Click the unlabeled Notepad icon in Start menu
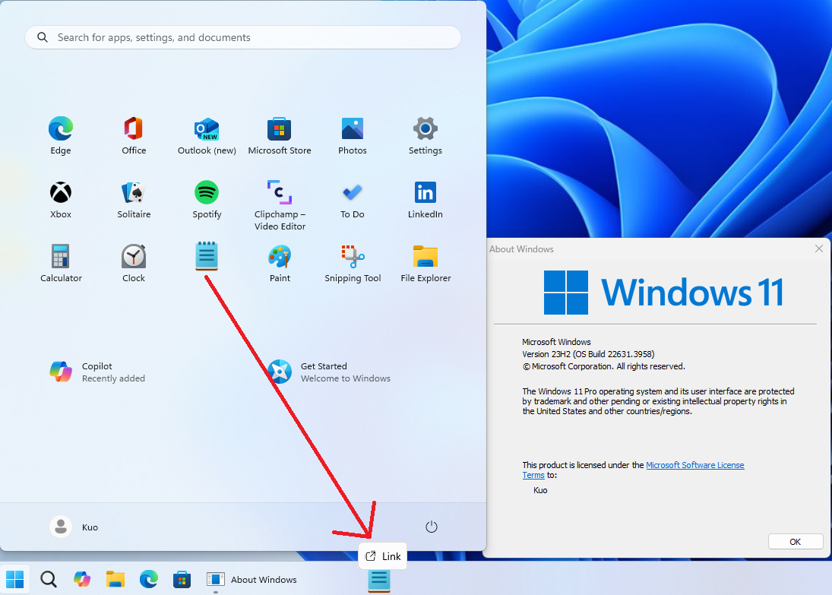 tap(207, 256)
